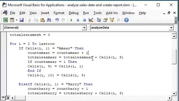Screen dimensions: 179x101
Task: Switch to Procedure View button
Action: (x=3, y=98)
